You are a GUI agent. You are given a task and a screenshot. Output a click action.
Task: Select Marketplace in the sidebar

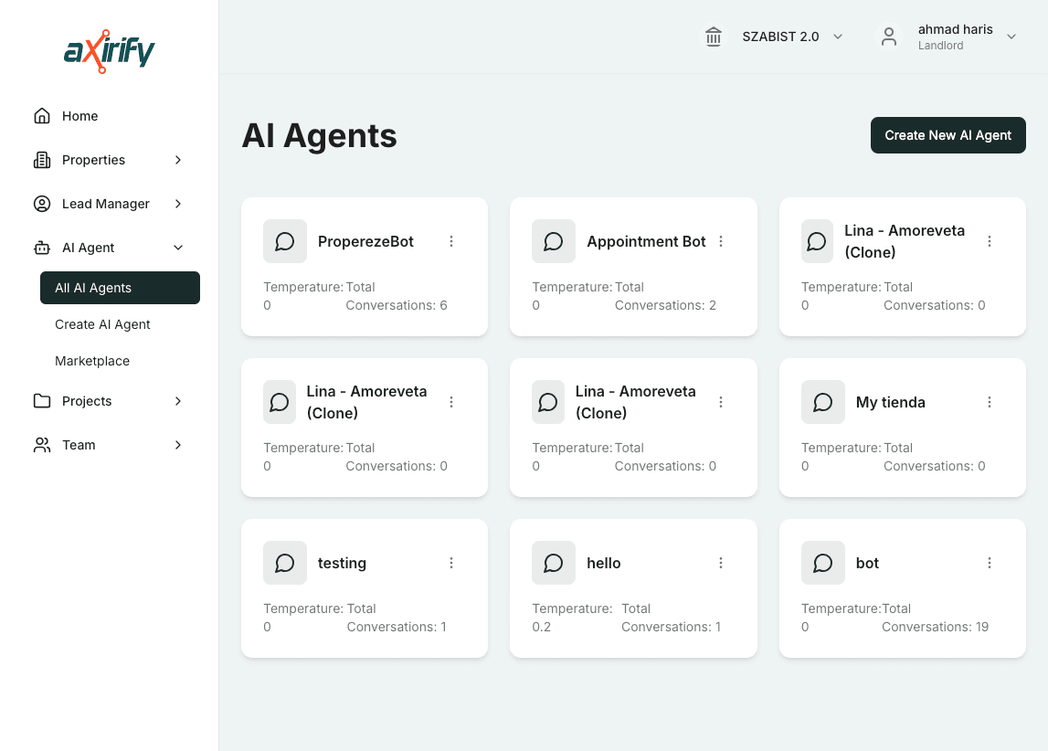coord(92,361)
